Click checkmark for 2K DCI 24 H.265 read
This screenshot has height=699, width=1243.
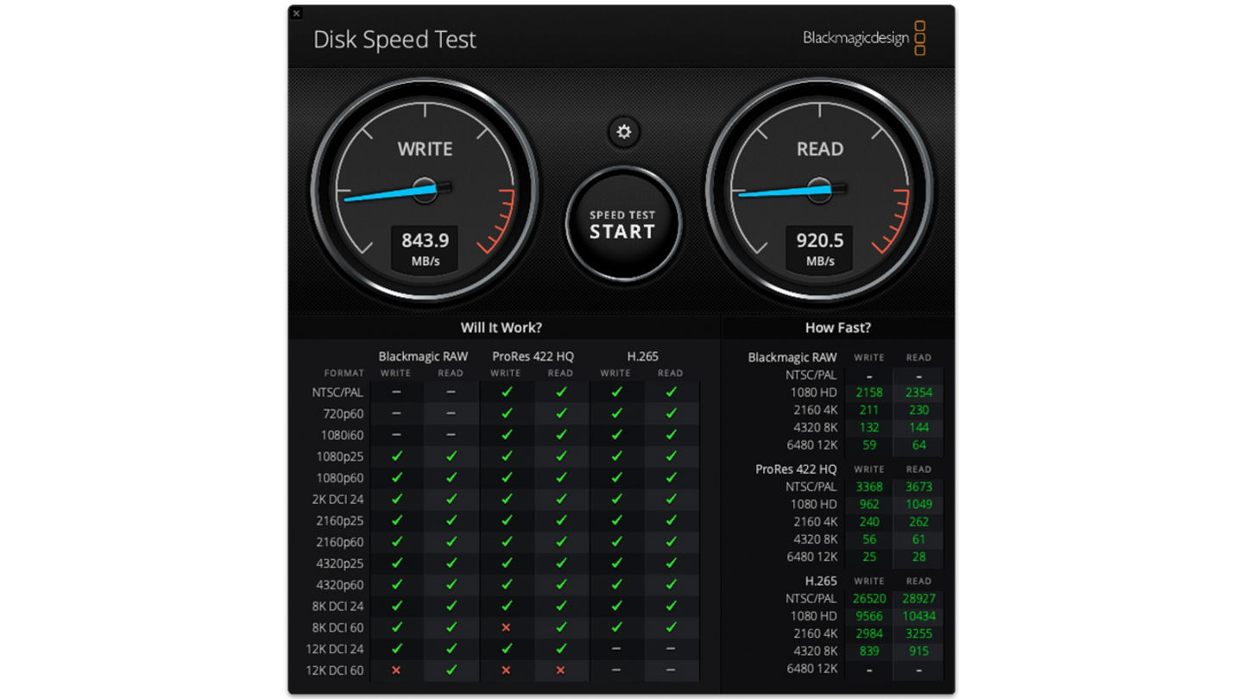pos(671,499)
